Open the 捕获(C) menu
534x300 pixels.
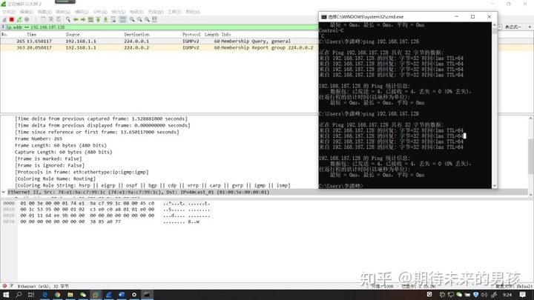click(82, 12)
